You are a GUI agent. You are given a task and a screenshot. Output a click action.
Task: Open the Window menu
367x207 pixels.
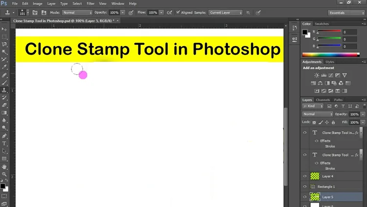118,3
